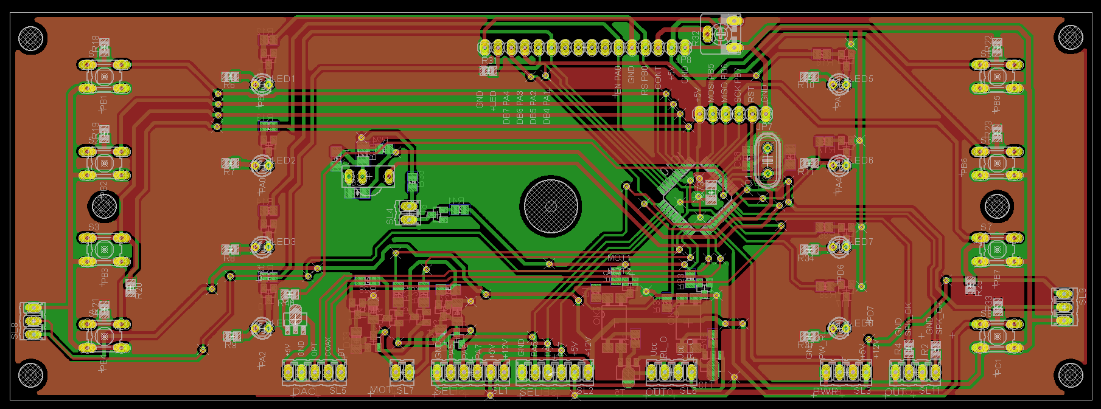Click the LED1 round pad footprint
The width and height of the screenshot is (1101, 409).
coord(262,84)
